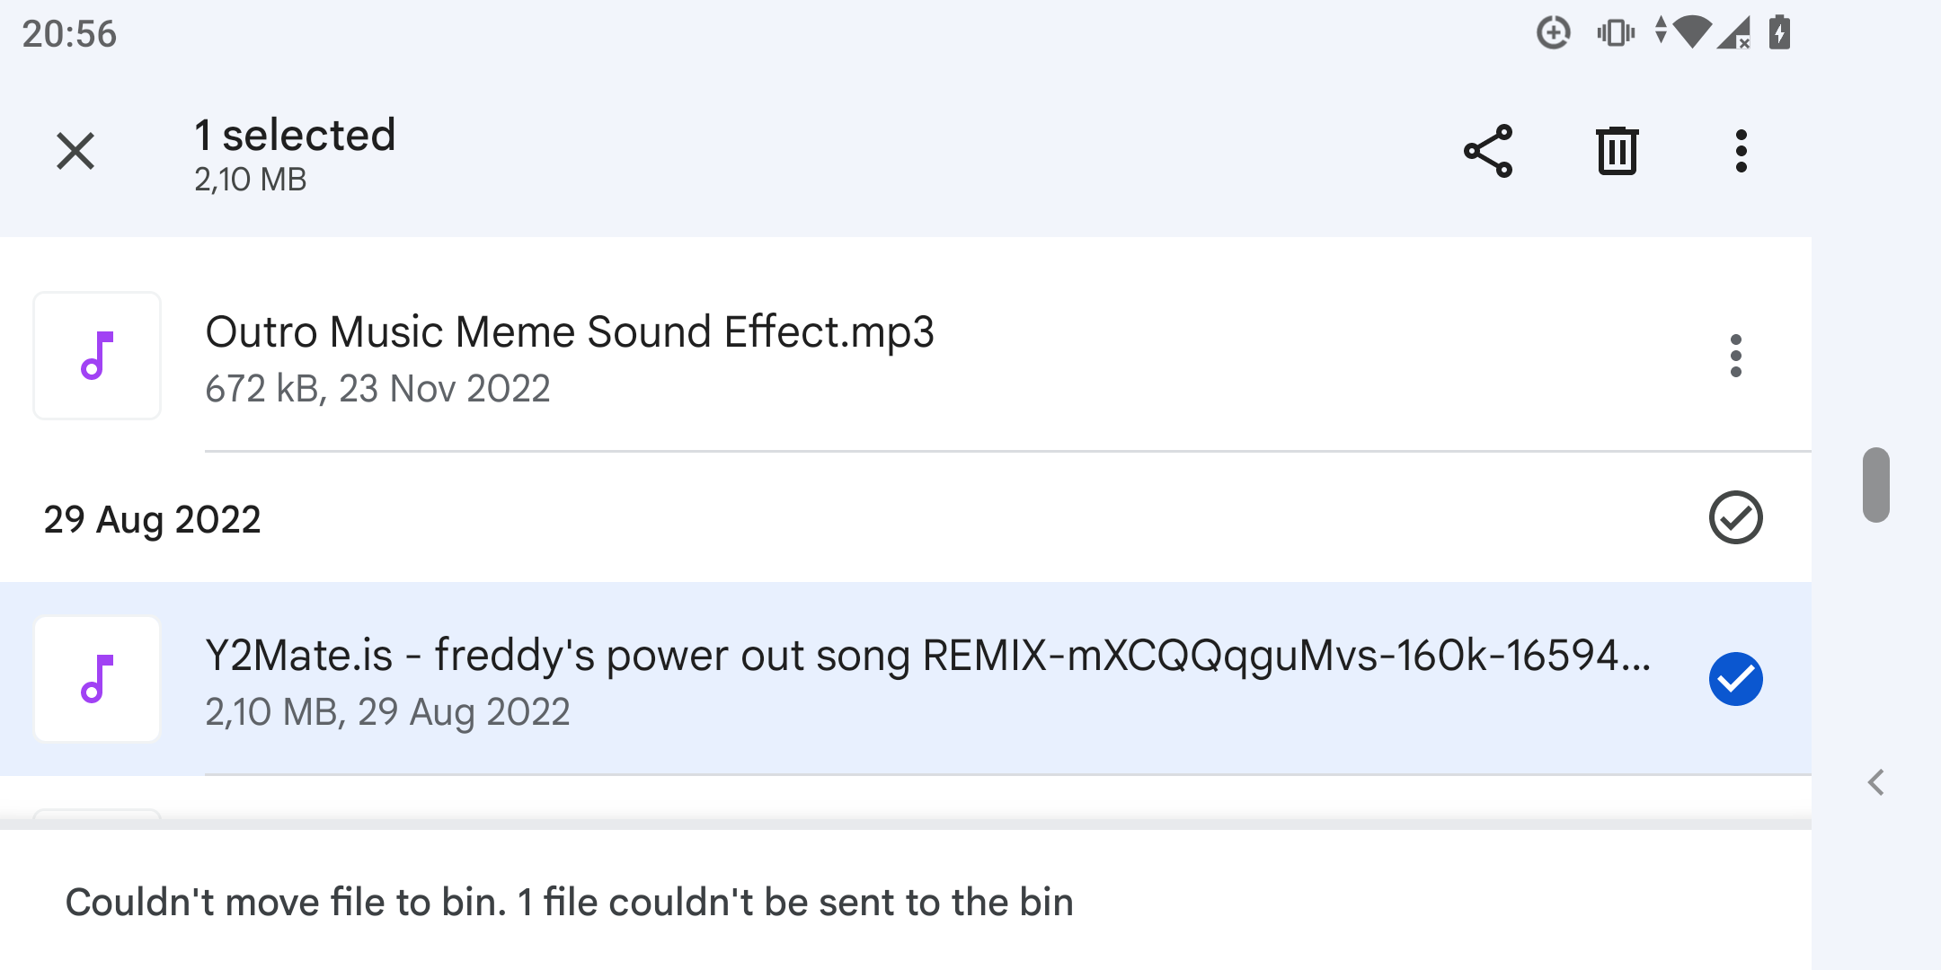Tap the delete bin icon
The width and height of the screenshot is (1941, 970).
coord(1617,151)
